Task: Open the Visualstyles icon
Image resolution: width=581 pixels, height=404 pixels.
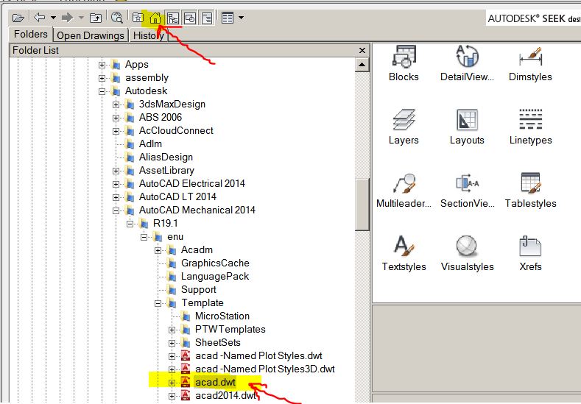Action: point(467,253)
